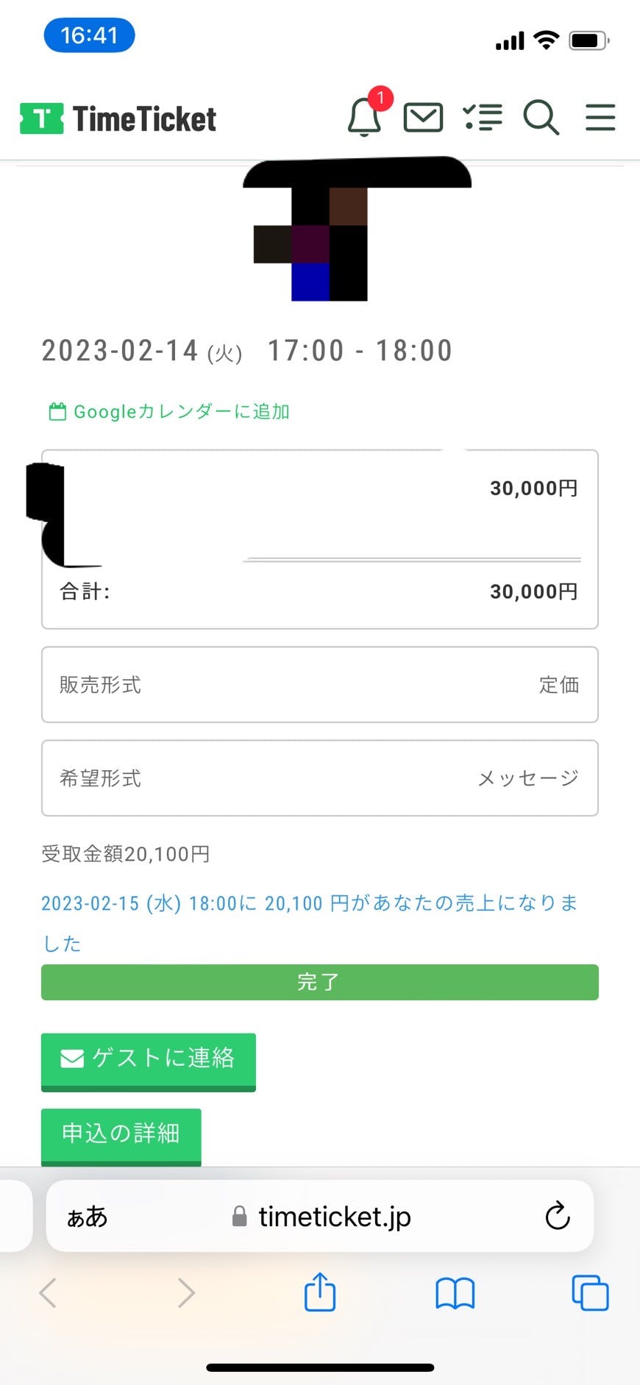This screenshot has width=640, height=1385.
Task: Tap the Safari reload icon
Action: [x=558, y=1217]
